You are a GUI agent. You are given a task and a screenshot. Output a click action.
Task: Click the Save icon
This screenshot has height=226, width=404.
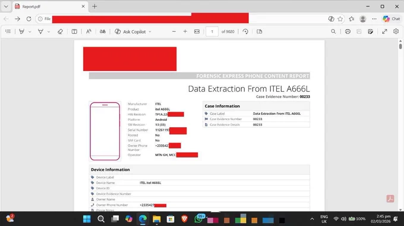click(359, 31)
